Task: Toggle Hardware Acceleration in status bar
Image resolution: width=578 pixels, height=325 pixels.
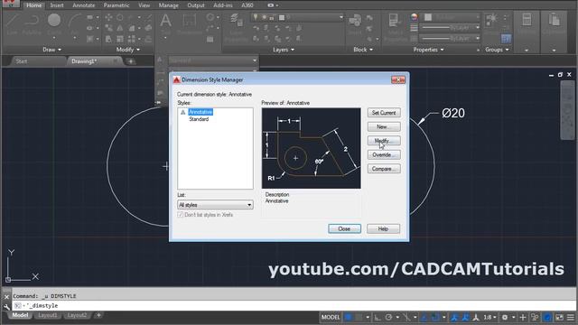Action: pos(547,317)
